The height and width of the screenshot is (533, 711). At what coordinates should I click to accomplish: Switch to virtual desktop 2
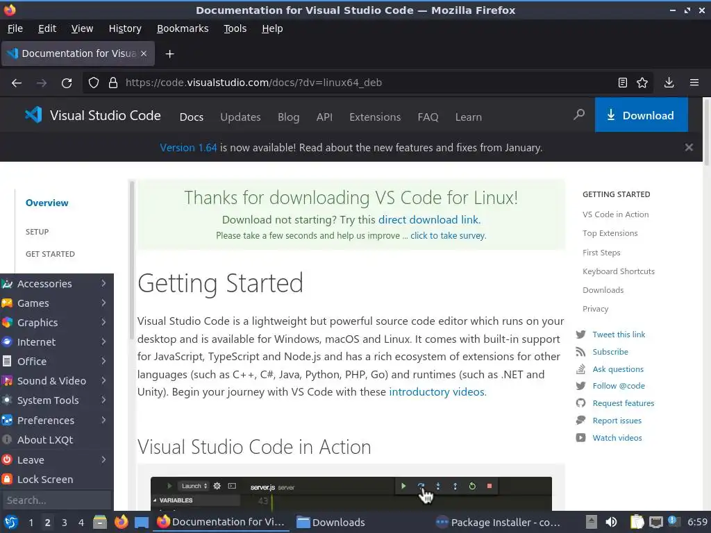(x=48, y=523)
